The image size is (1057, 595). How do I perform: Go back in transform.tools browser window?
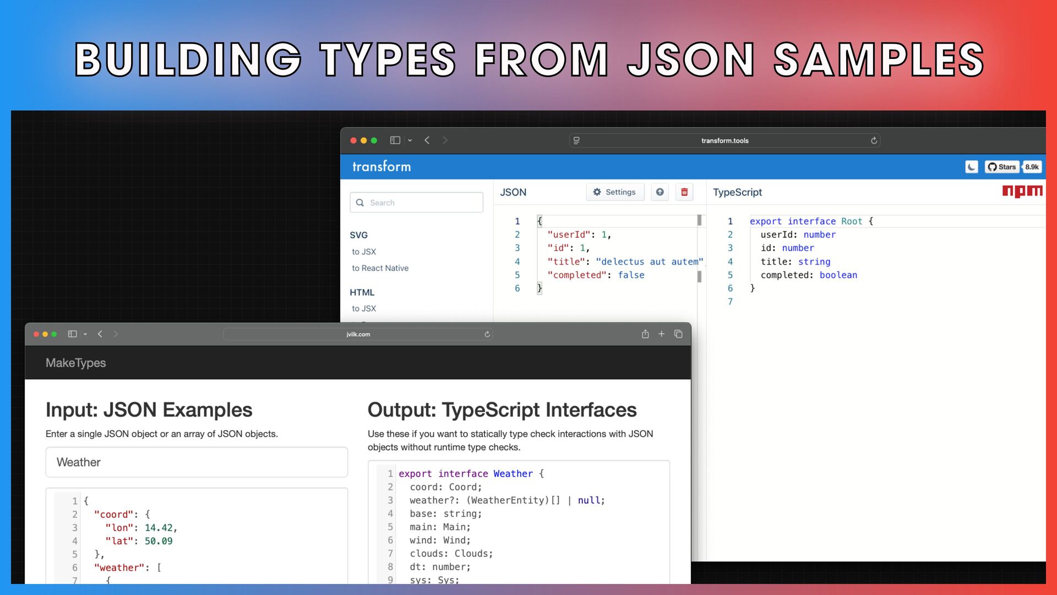click(427, 140)
